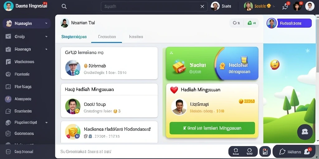Click the right icon in bottom pill pair
This screenshot has height=159, width=319.
pyautogui.click(x=250, y=151)
